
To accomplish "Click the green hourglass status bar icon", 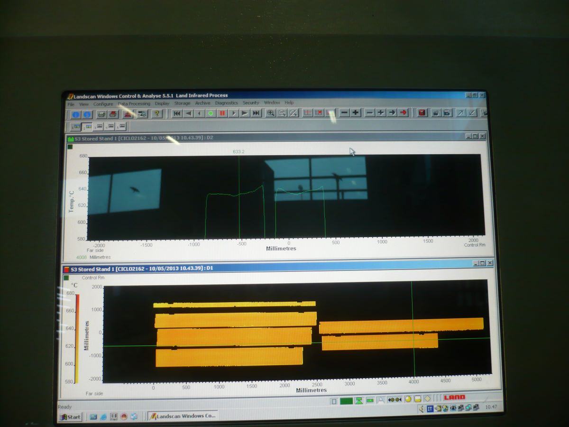I will 359,400.
